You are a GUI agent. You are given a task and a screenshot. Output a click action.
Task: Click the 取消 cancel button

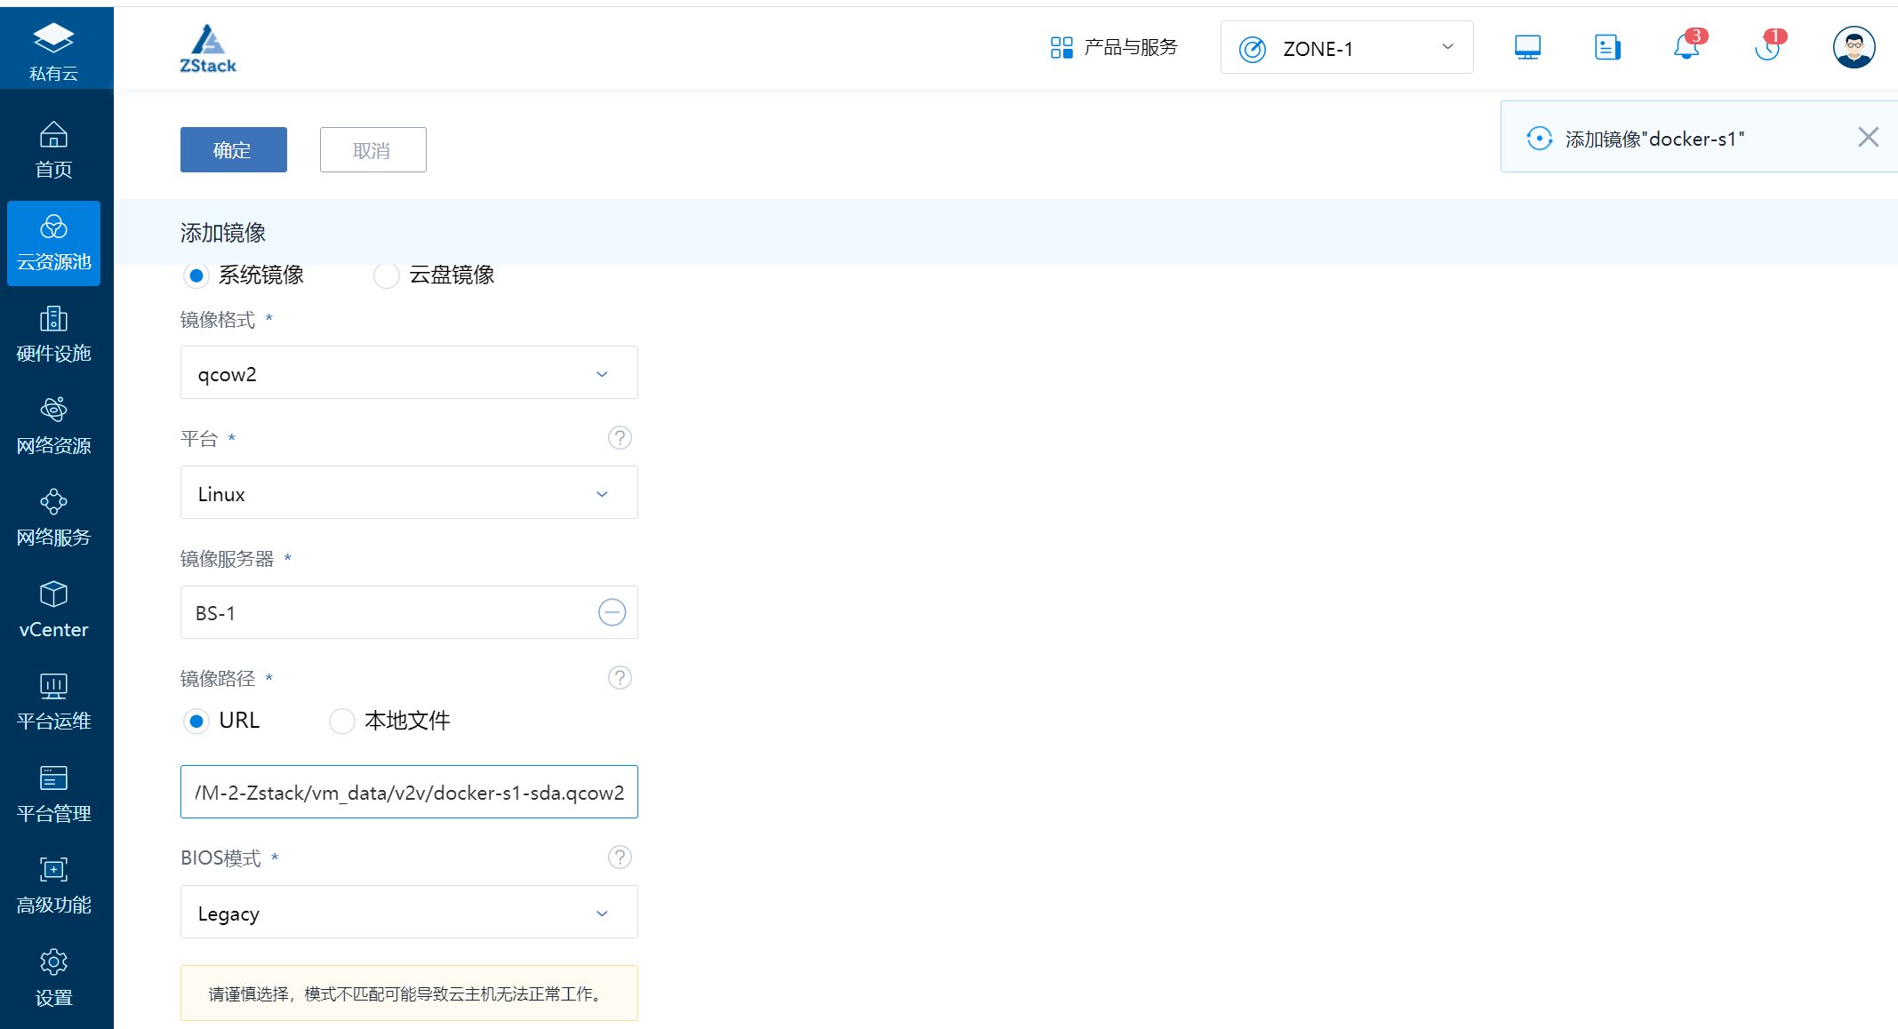[x=373, y=149]
